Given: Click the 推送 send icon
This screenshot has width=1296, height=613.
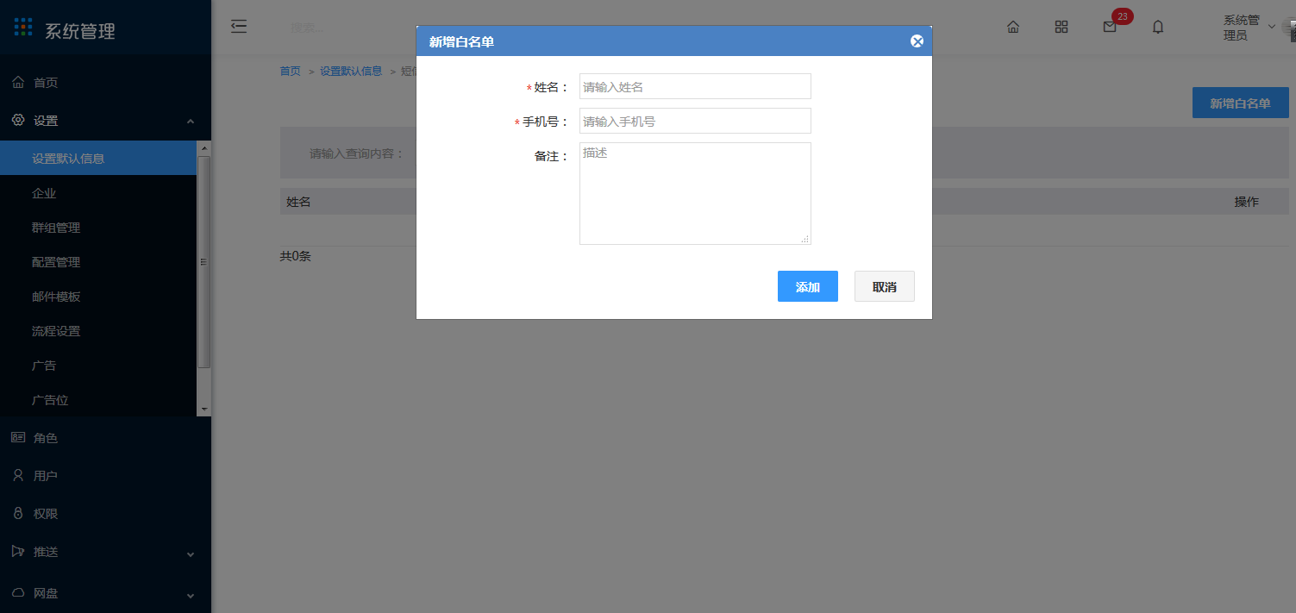Looking at the screenshot, I should coord(17,551).
